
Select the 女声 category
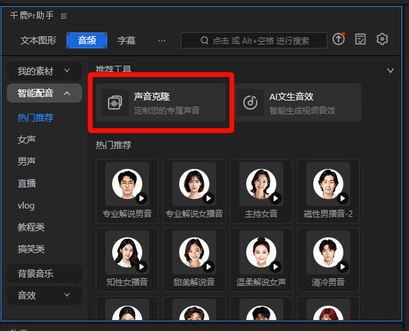point(27,140)
